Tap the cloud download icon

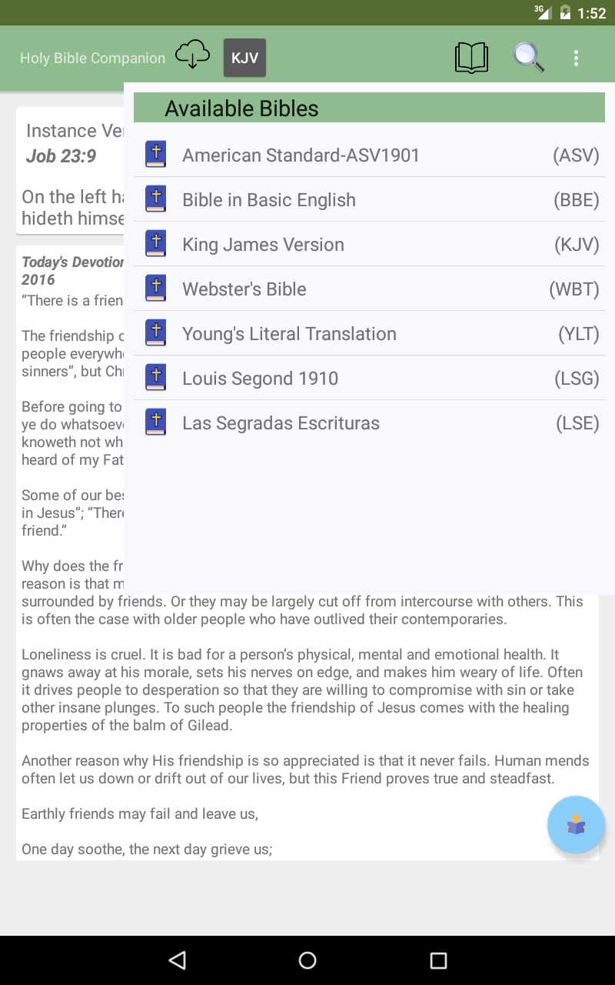click(x=192, y=55)
